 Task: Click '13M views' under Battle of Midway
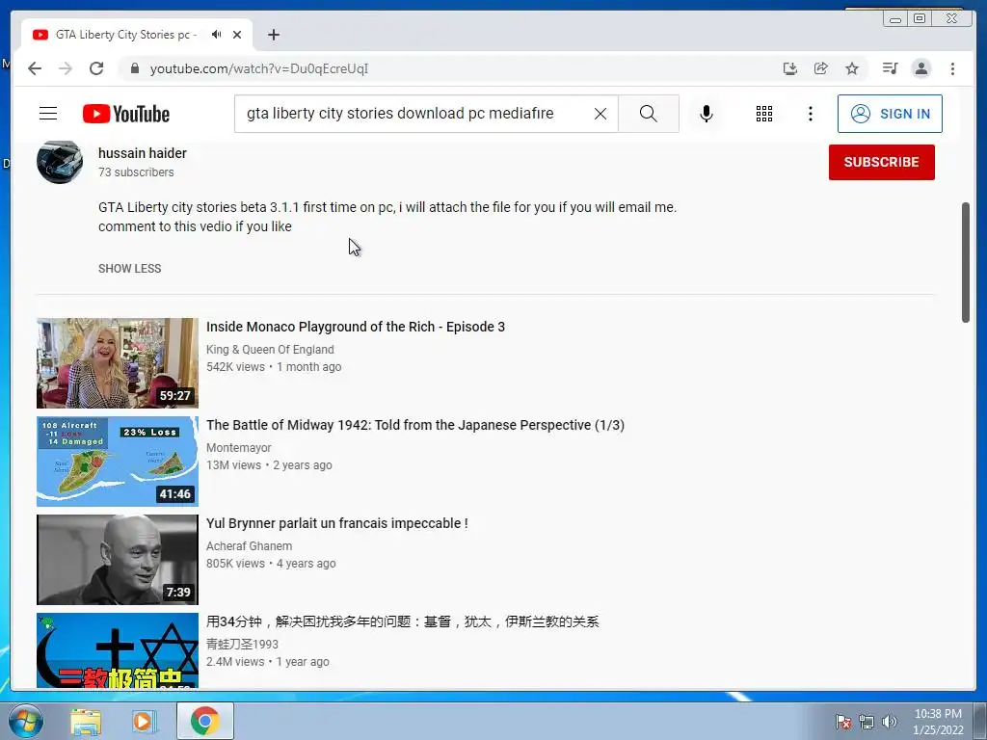pos(233,465)
